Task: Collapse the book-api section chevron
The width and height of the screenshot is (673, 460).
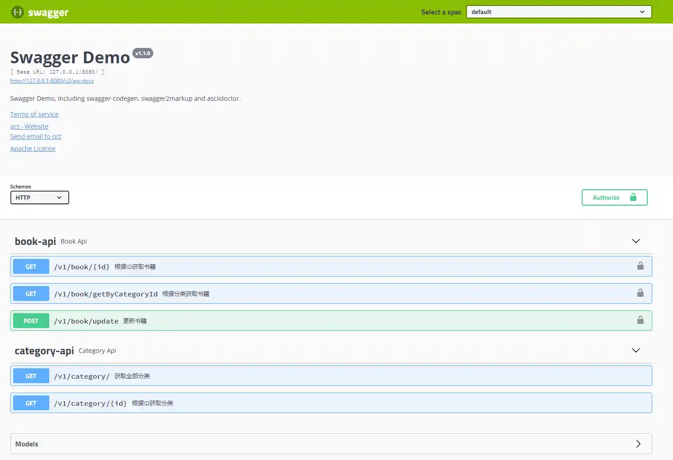Action: point(635,241)
